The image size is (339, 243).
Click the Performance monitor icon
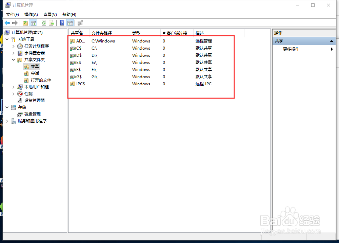(x=20, y=94)
